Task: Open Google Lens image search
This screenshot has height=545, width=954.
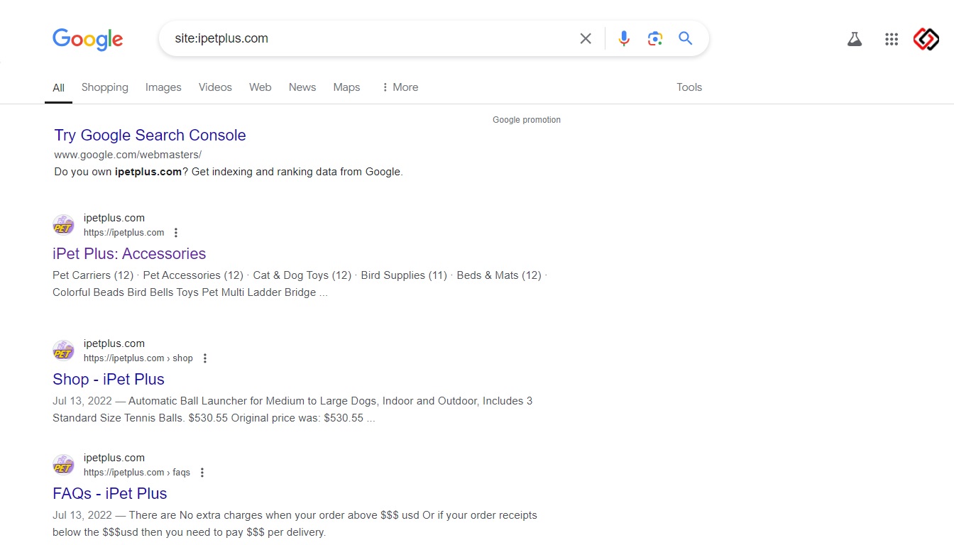Action: pyautogui.click(x=654, y=38)
